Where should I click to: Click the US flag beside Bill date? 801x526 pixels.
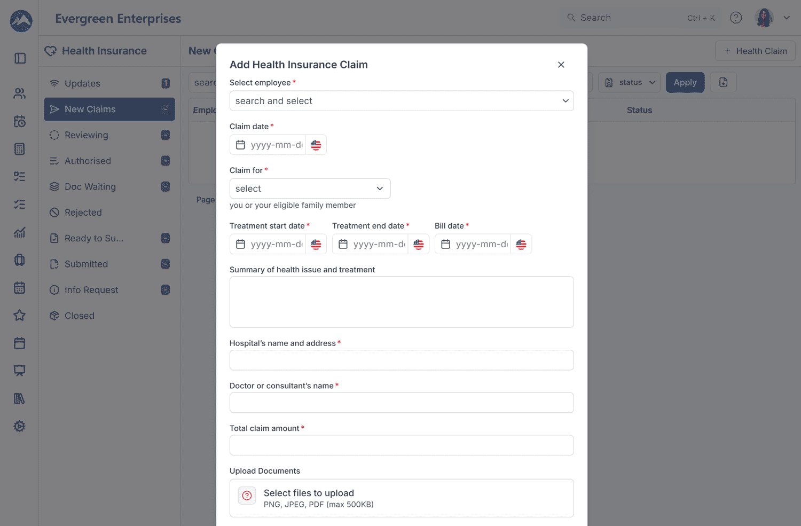pos(521,244)
